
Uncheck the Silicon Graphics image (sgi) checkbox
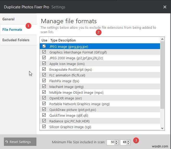point(44,127)
